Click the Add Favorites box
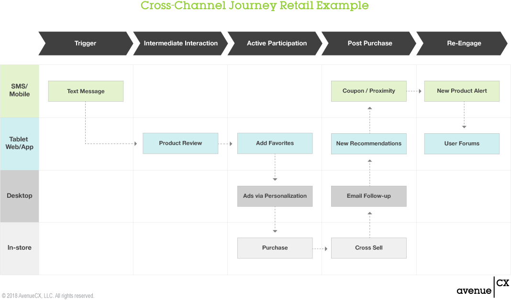Viewport: 511px width, 300px height. tap(275, 143)
